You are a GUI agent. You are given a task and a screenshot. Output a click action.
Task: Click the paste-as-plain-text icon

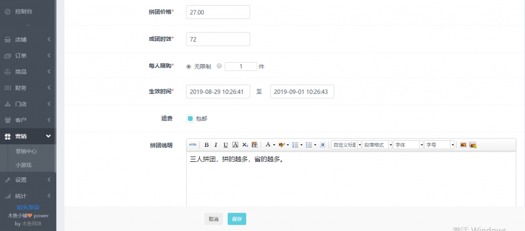254,145
